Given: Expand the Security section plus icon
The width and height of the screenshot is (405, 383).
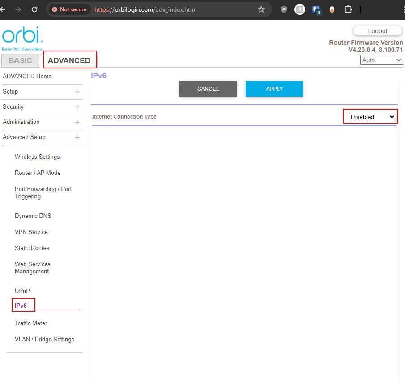Looking at the screenshot, I should pos(77,107).
